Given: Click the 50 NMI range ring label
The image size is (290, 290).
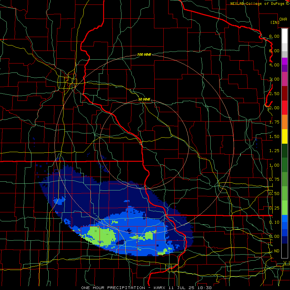Looking at the screenshot, I should tap(144, 99).
